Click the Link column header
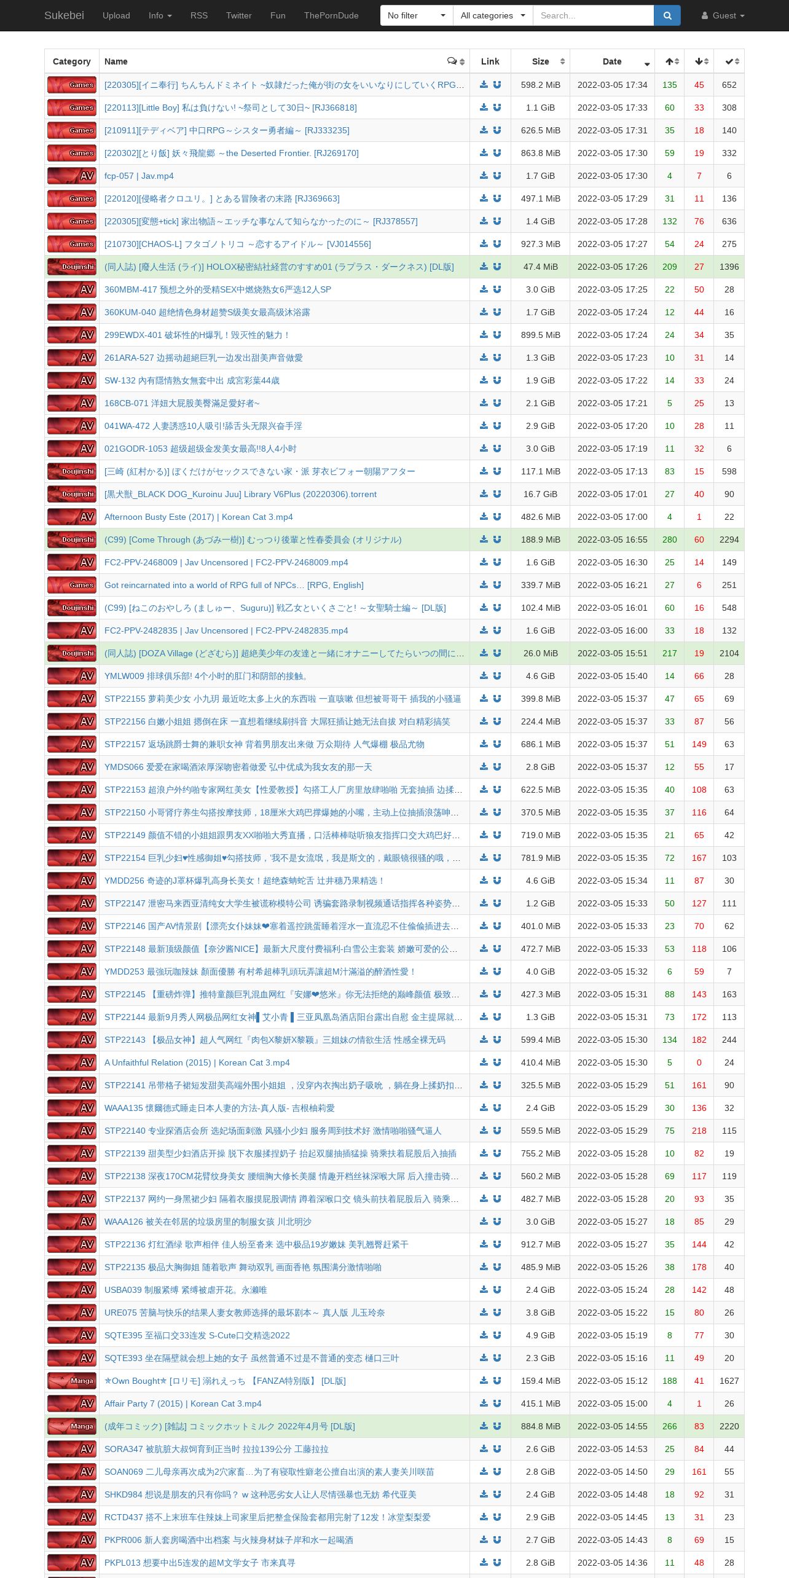Image resolution: width=789 pixels, height=1578 pixels. pyautogui.click(x=490, y=61)
